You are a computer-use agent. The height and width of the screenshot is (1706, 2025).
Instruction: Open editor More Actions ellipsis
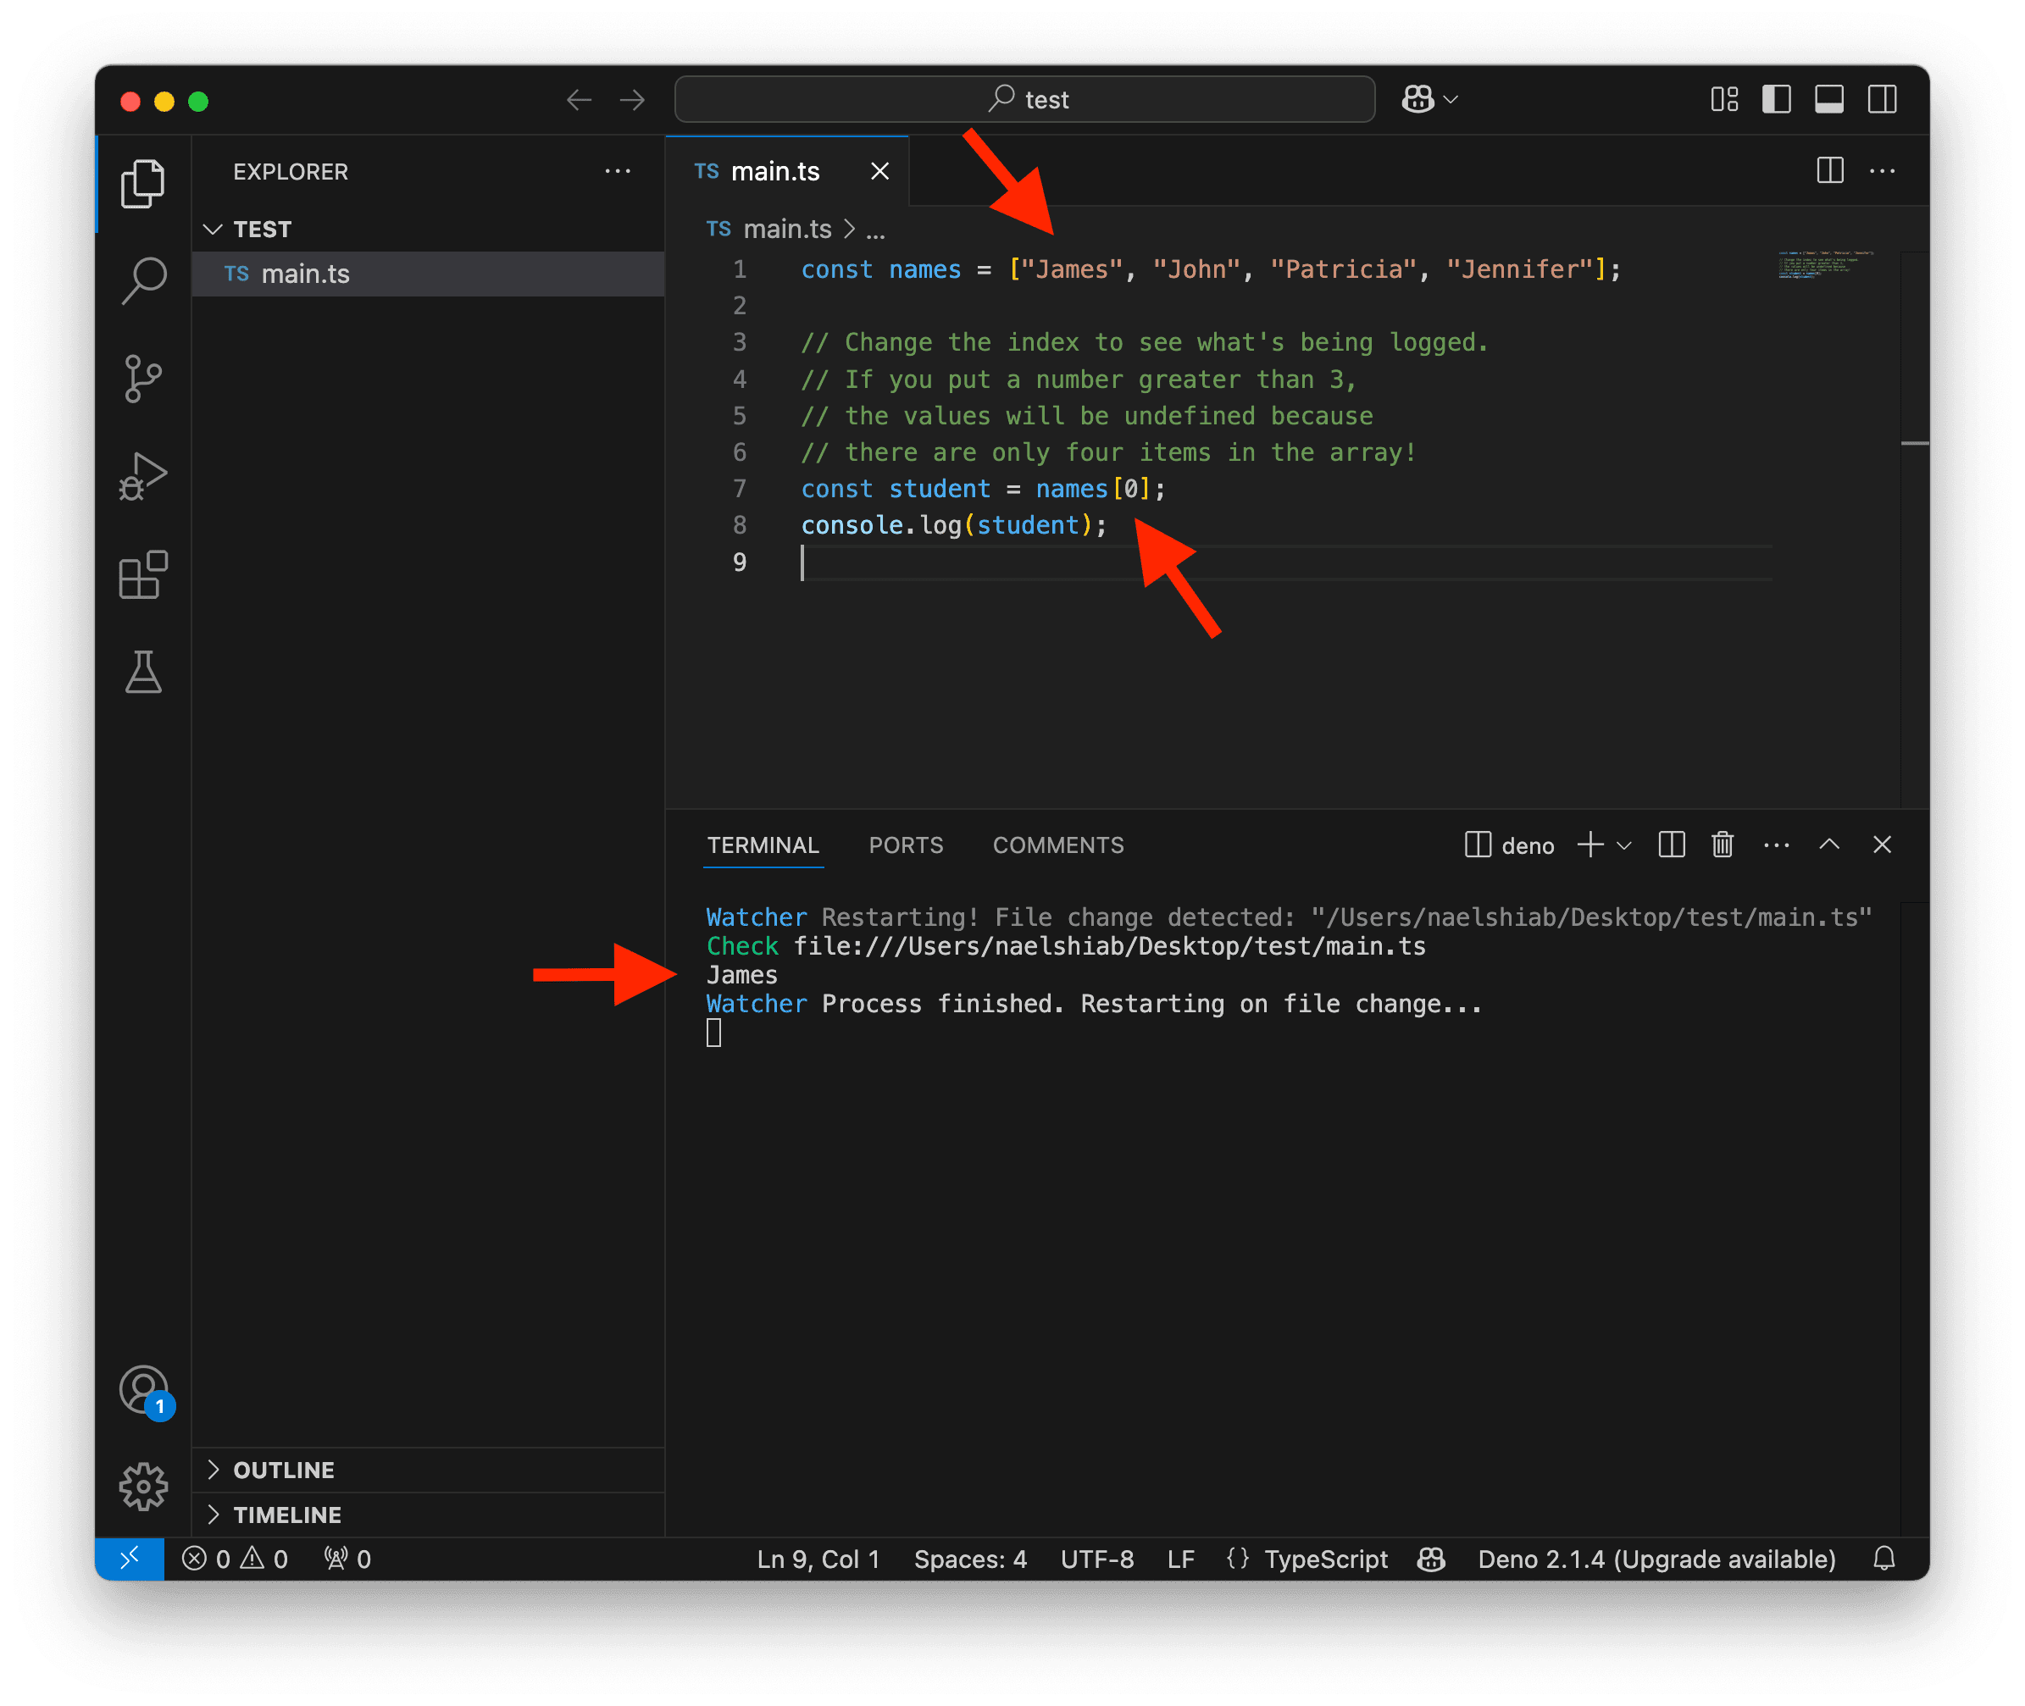(1882, 171)
